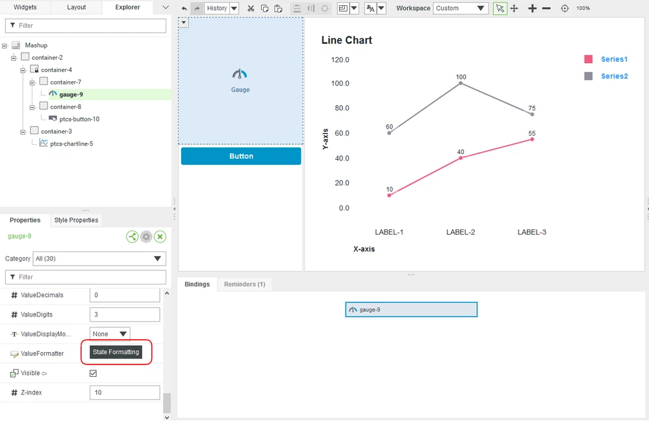
Task: Select ptcs-button-10 in the explorer tree
Action: tap(79, 120)
